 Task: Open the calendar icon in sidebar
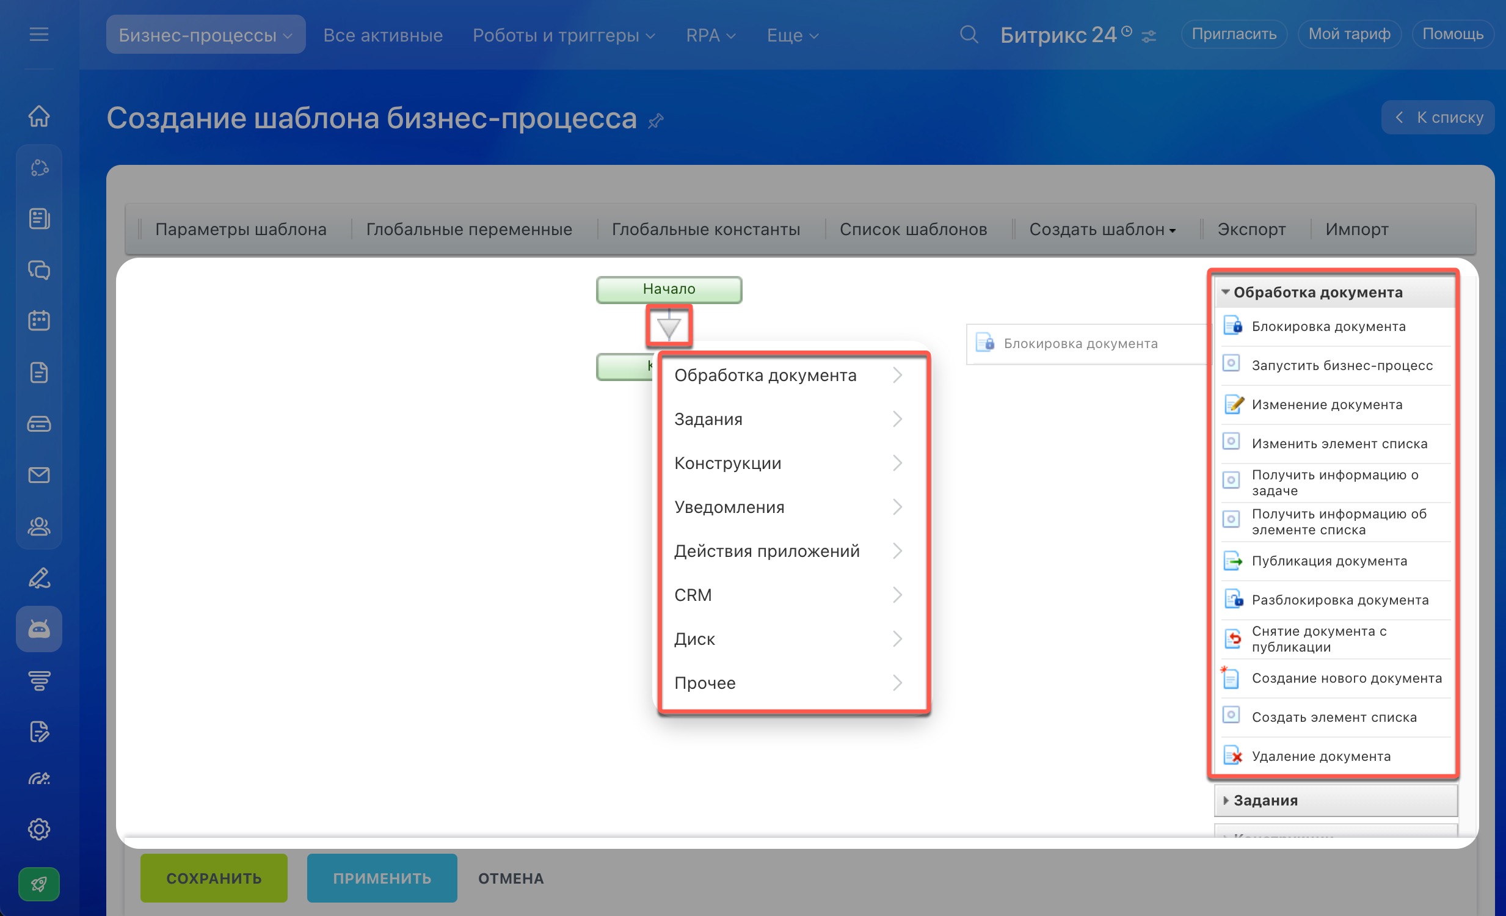[38, 320]
